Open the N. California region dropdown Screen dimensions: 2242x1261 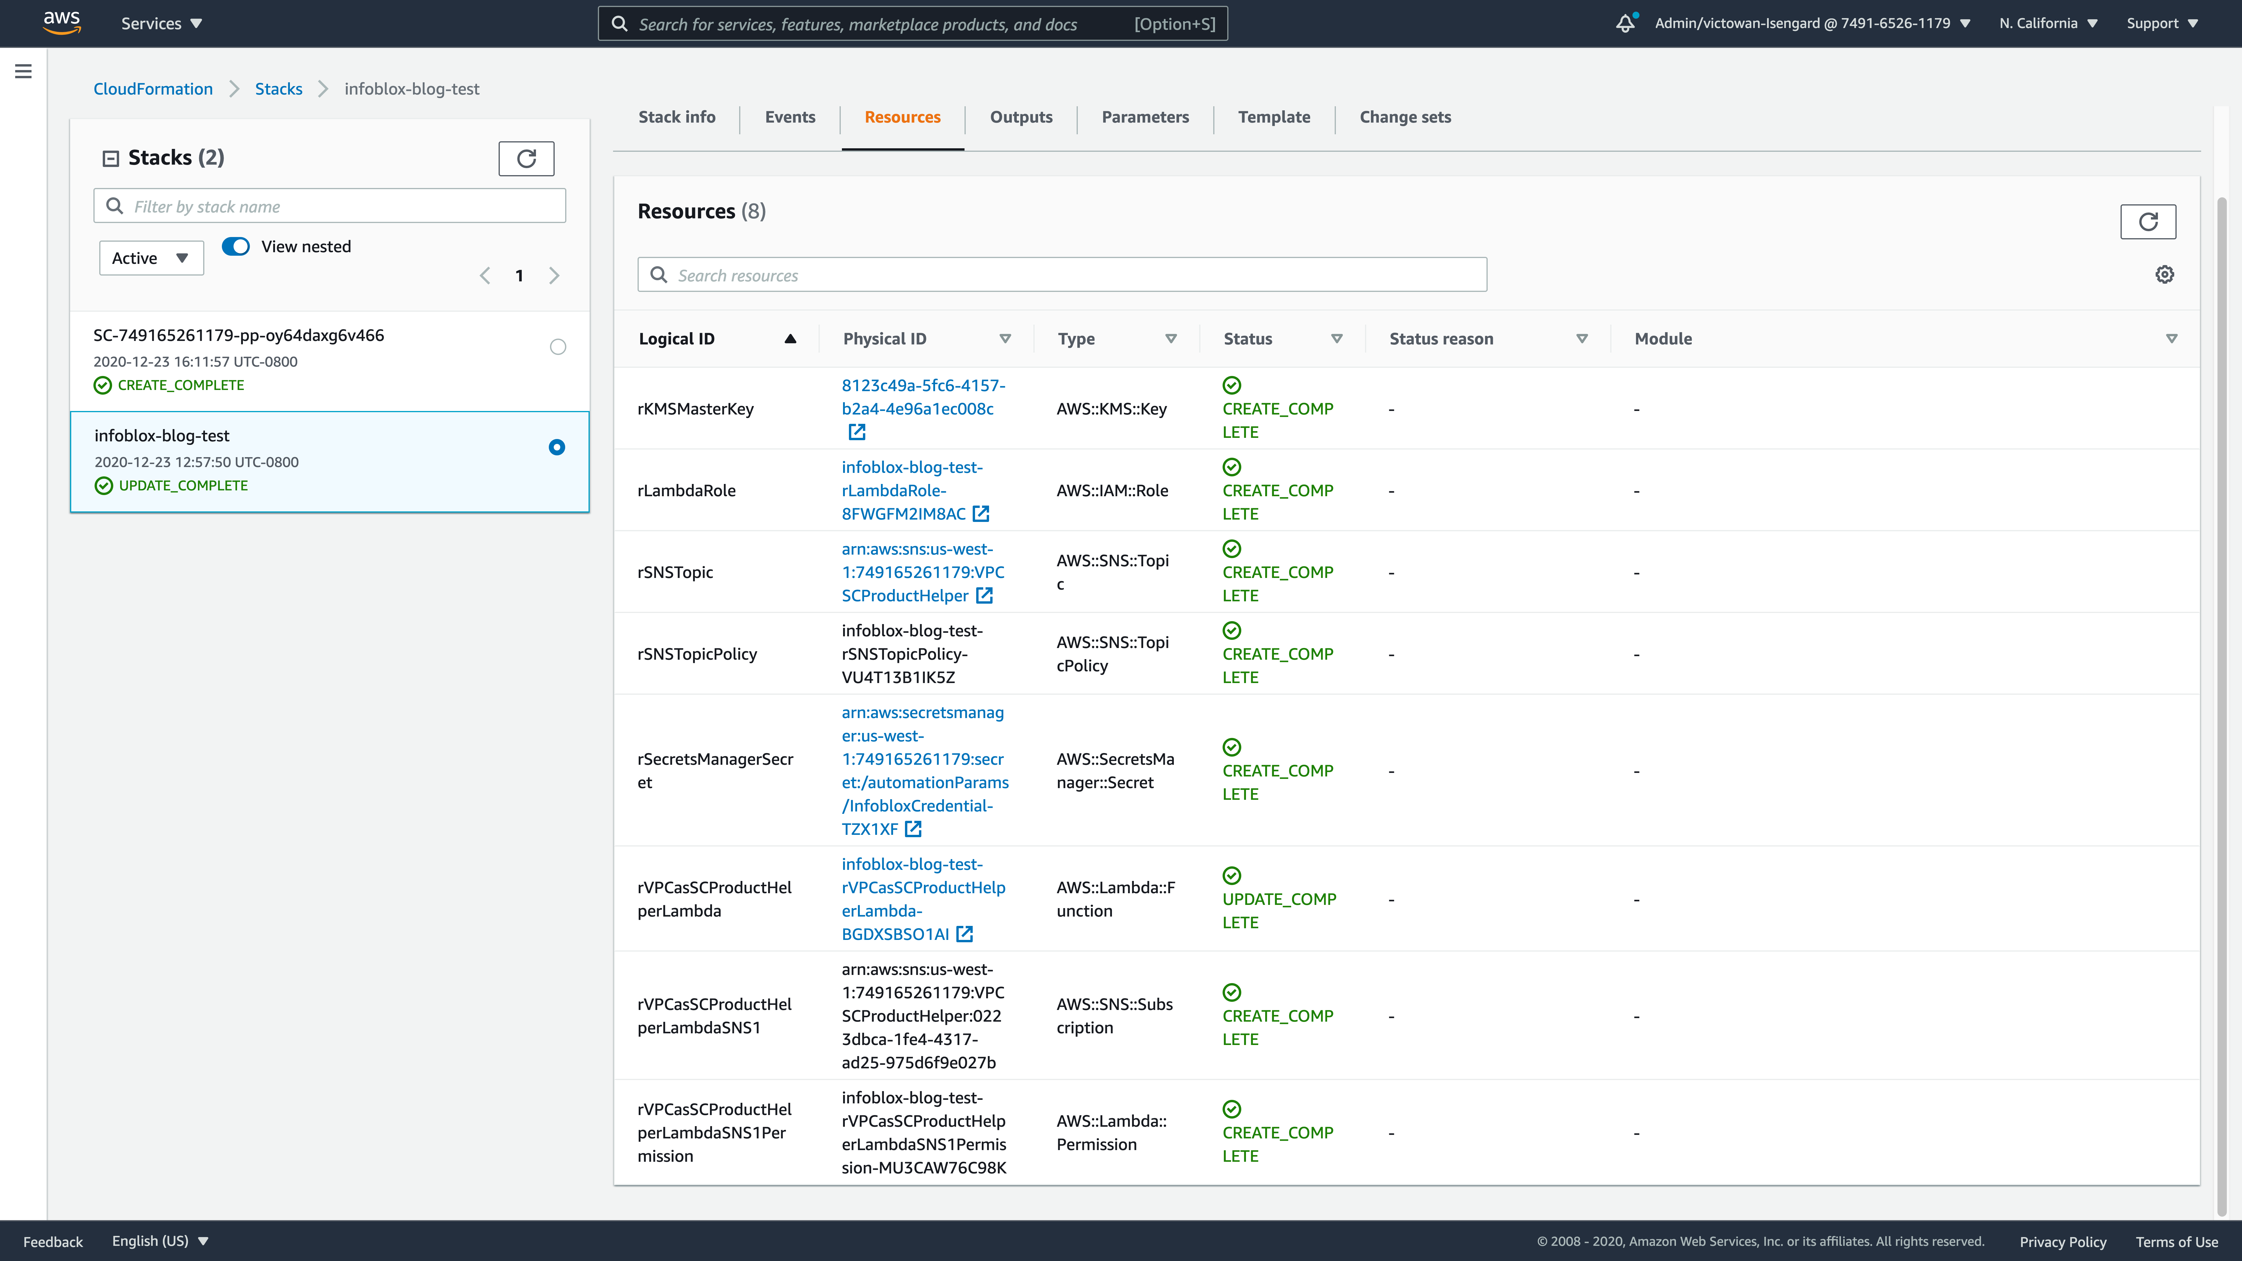tap(2049, 23)
